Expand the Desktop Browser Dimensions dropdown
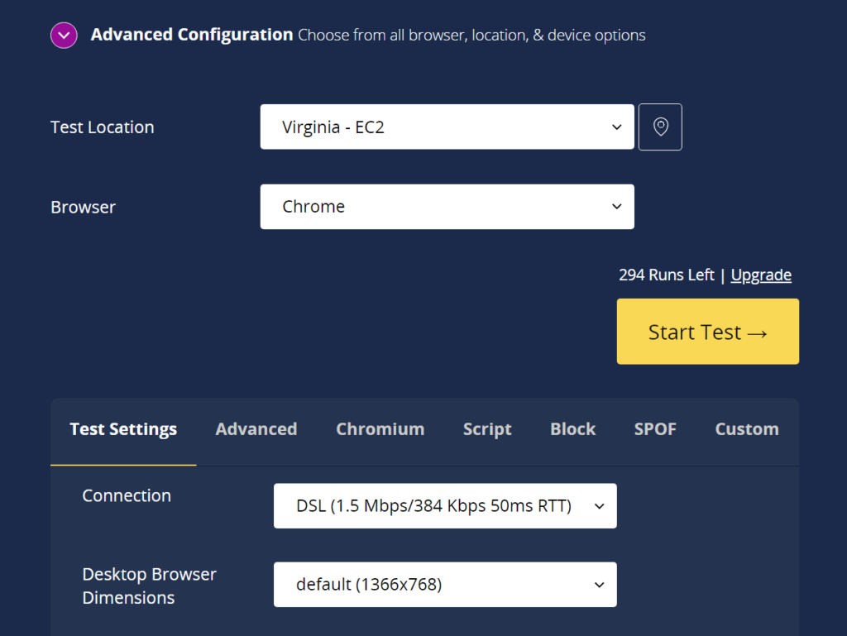Image resolution: width=847 pixels, height=636 pixels. pos(445,585)
